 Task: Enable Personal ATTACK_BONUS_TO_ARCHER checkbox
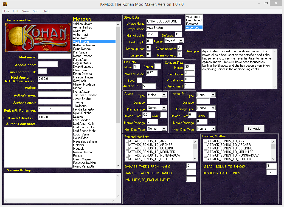point(127,145)
